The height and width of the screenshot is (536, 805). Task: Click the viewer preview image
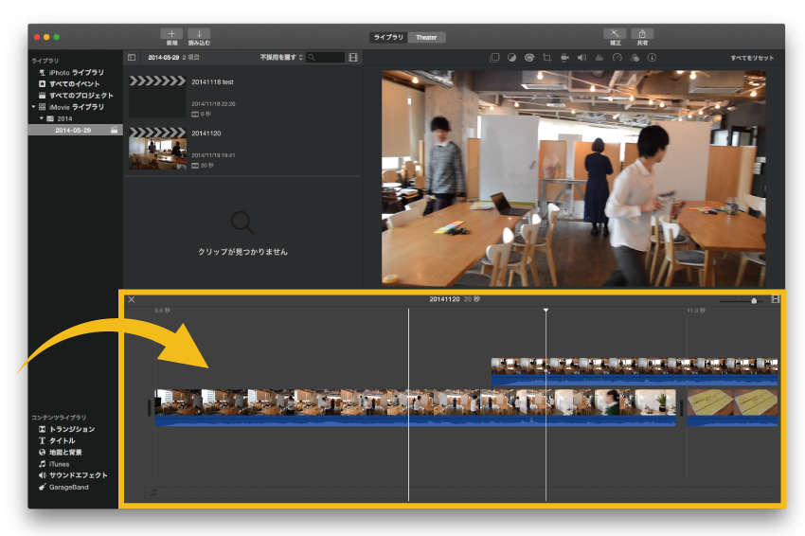coord(574,178)
